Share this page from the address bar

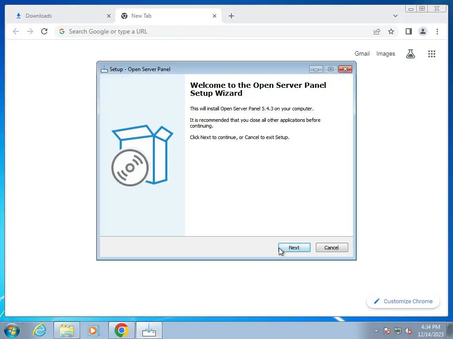[377, 31]
